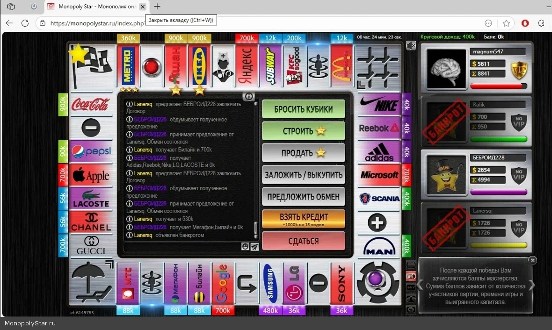Viewport: 552px width, 330px height.
Task: Select the Scania property cell
Action: point(379,199)
